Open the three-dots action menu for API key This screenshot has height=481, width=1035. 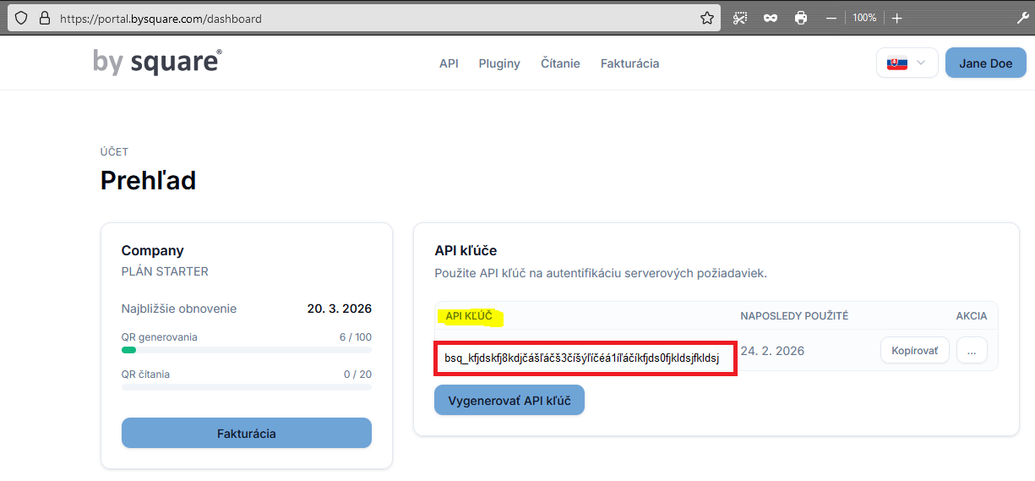[x=972, y=351]
